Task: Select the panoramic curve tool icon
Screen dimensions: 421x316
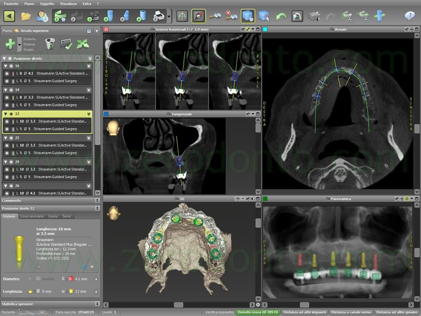Action: (x=182, y=16)
